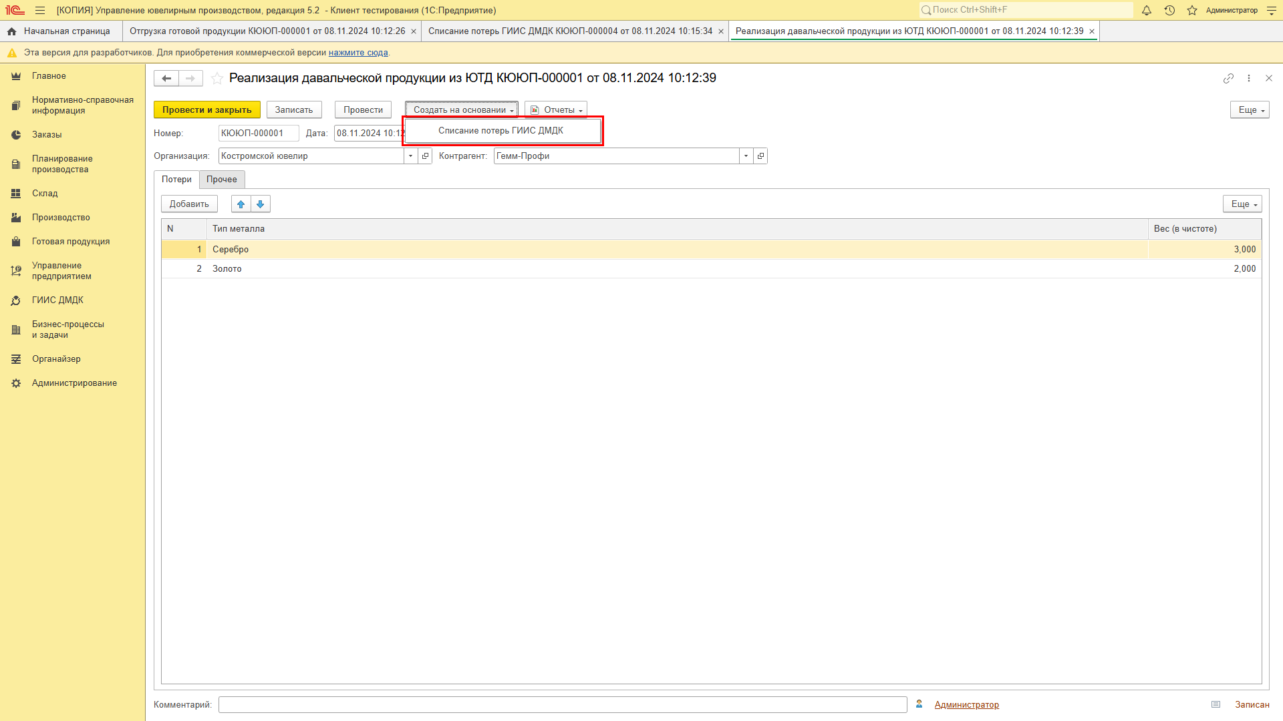The image size is (1283, 721).
Task: Focus the Комментарий input field
Action: point(563,705)
